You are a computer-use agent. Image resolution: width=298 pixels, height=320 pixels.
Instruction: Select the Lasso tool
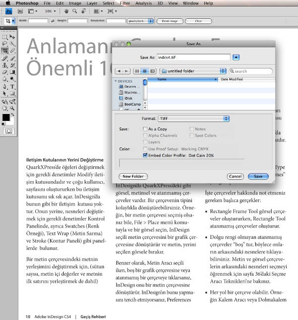(4, 44)
